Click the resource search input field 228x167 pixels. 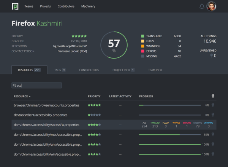coord(38,86)
